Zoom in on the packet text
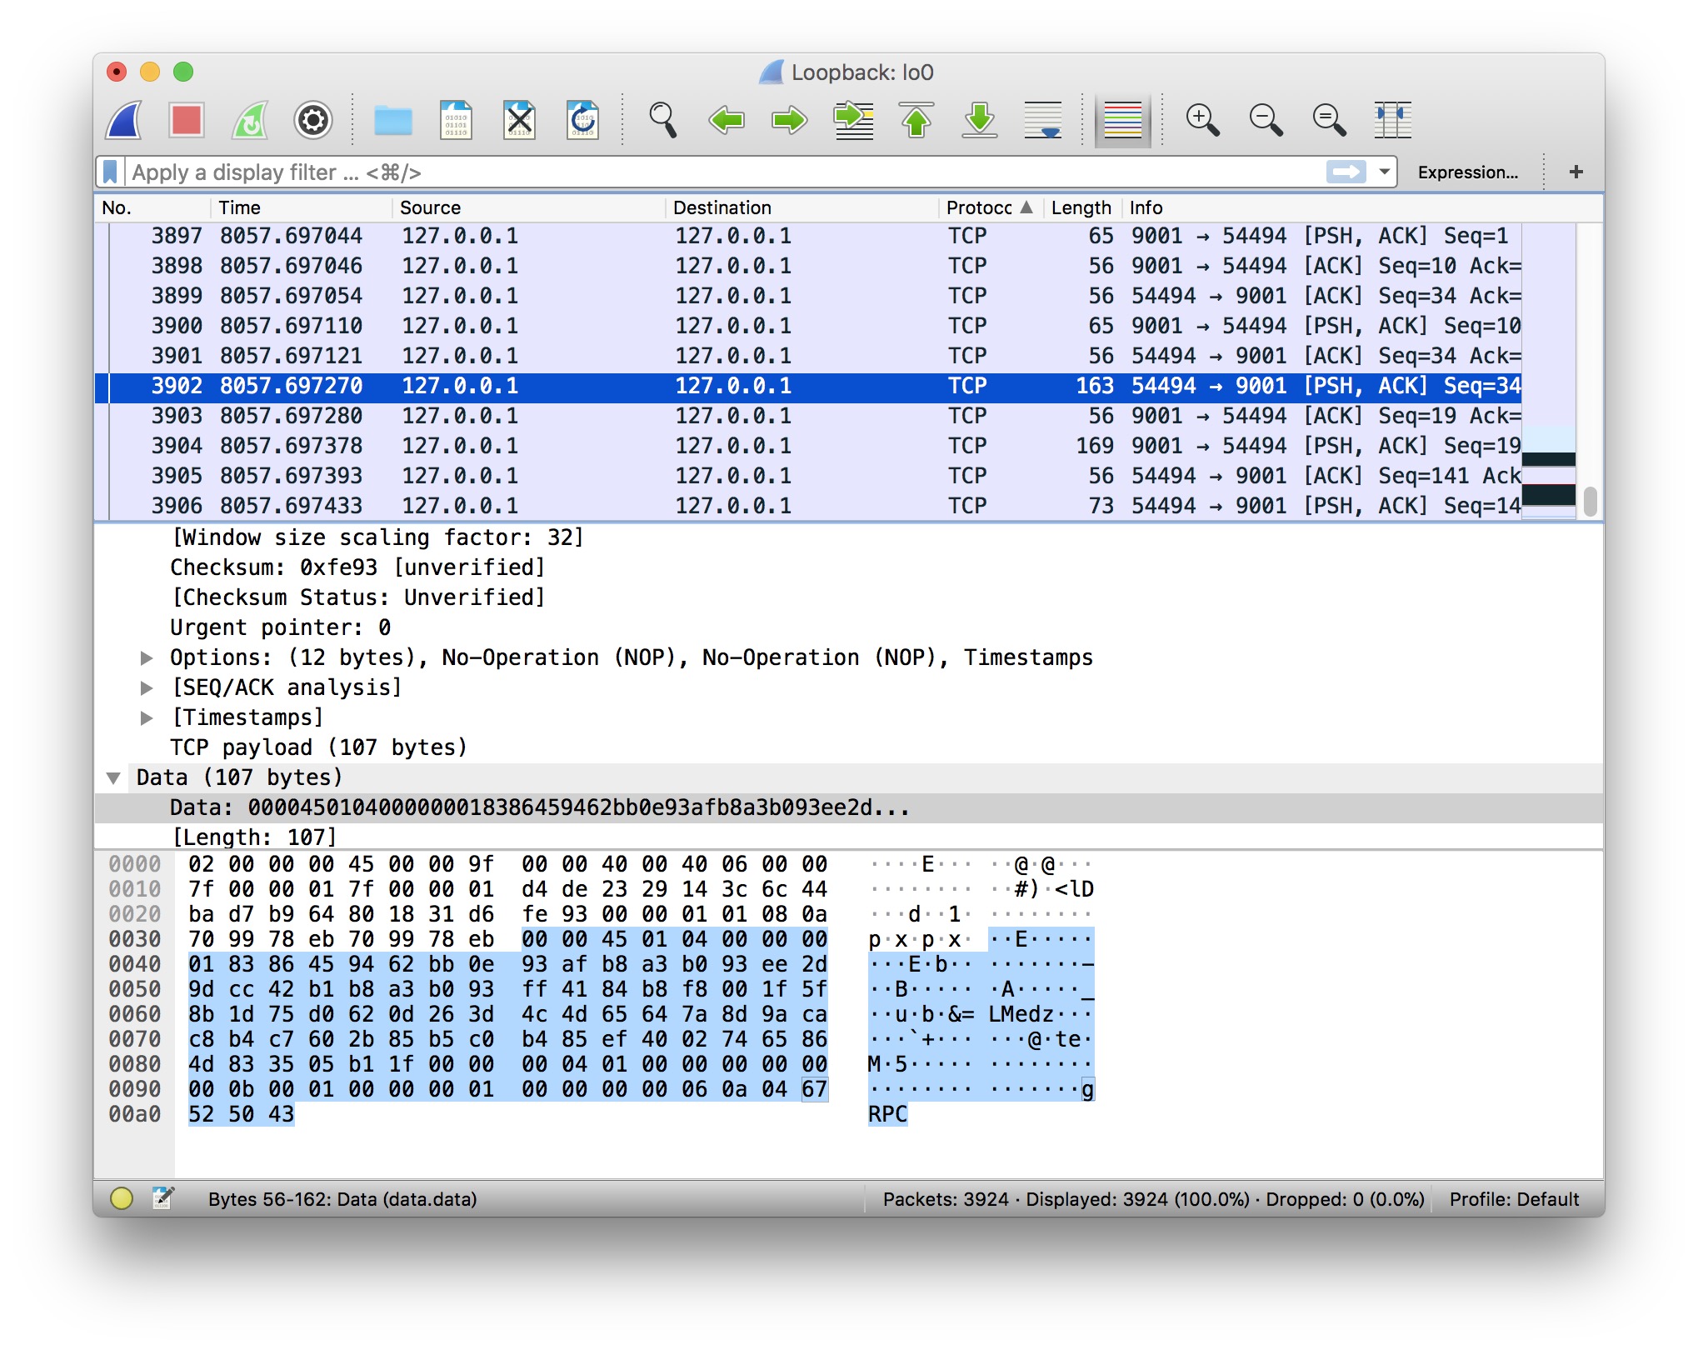Viewport: 1698px width, 1350px height. click(x=1202, y=120)
